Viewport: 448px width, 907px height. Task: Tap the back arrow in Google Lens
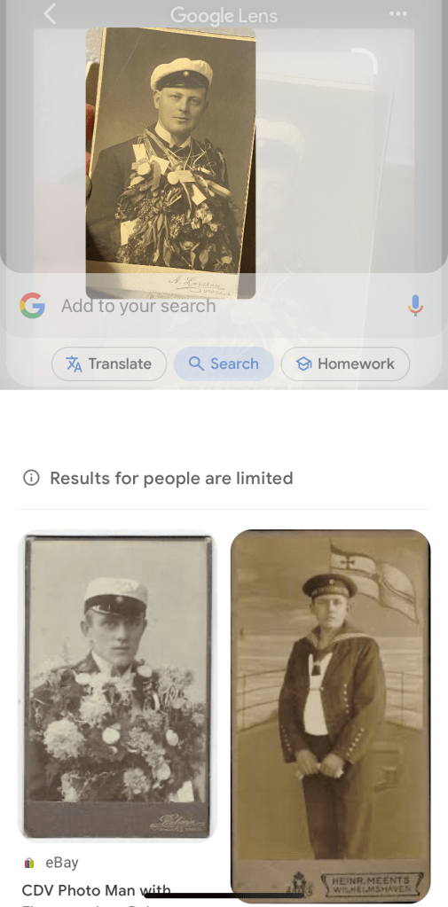coord(50,14)
